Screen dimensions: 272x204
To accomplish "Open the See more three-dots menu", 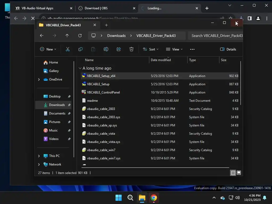I will point(192,49).
